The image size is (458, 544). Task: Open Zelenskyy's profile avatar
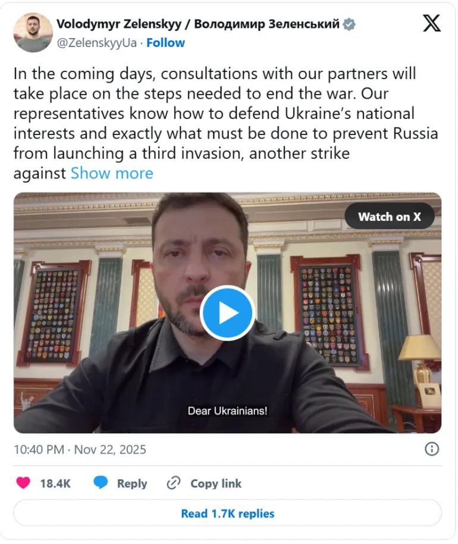[33, 33]
